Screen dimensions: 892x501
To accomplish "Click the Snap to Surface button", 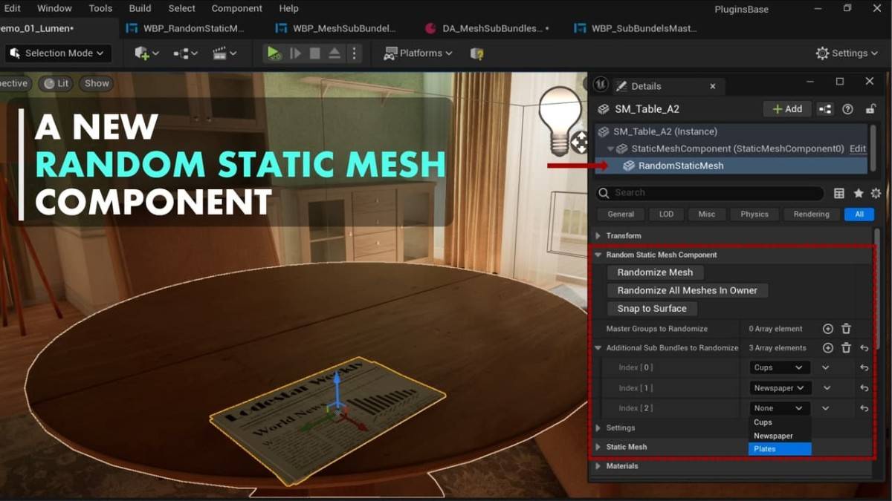I will tap(651, 309).
